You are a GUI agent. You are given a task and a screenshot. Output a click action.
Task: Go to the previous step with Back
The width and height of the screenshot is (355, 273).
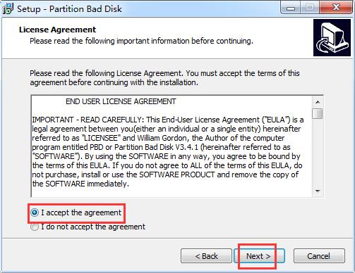pyautogui.click(x=206, y=256)
